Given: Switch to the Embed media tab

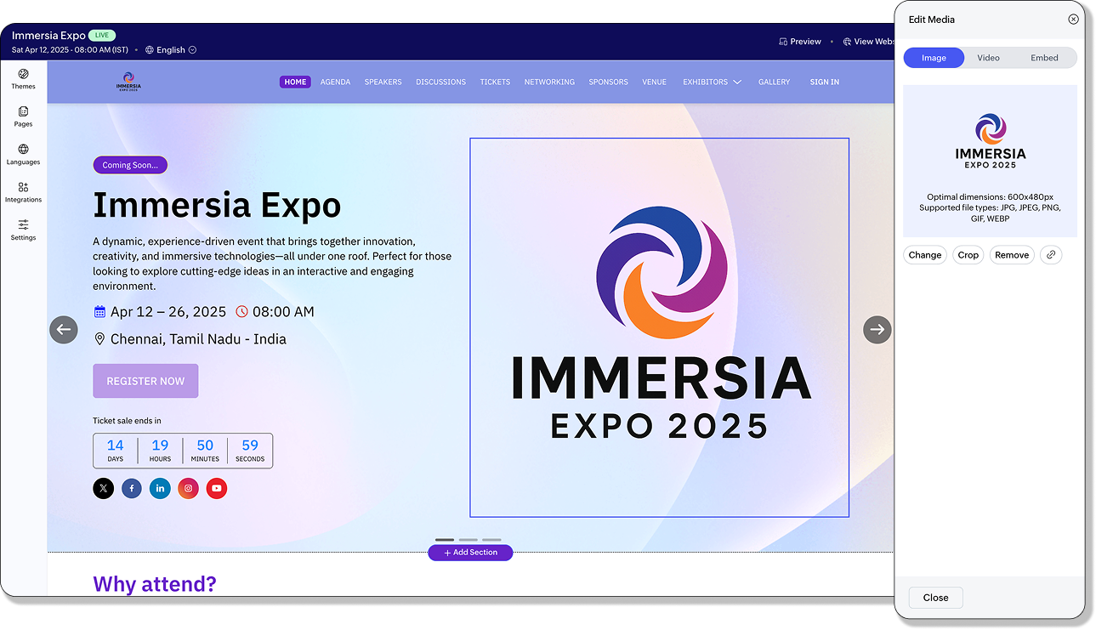Looking at the screenshot, I should coord(1044,58).
